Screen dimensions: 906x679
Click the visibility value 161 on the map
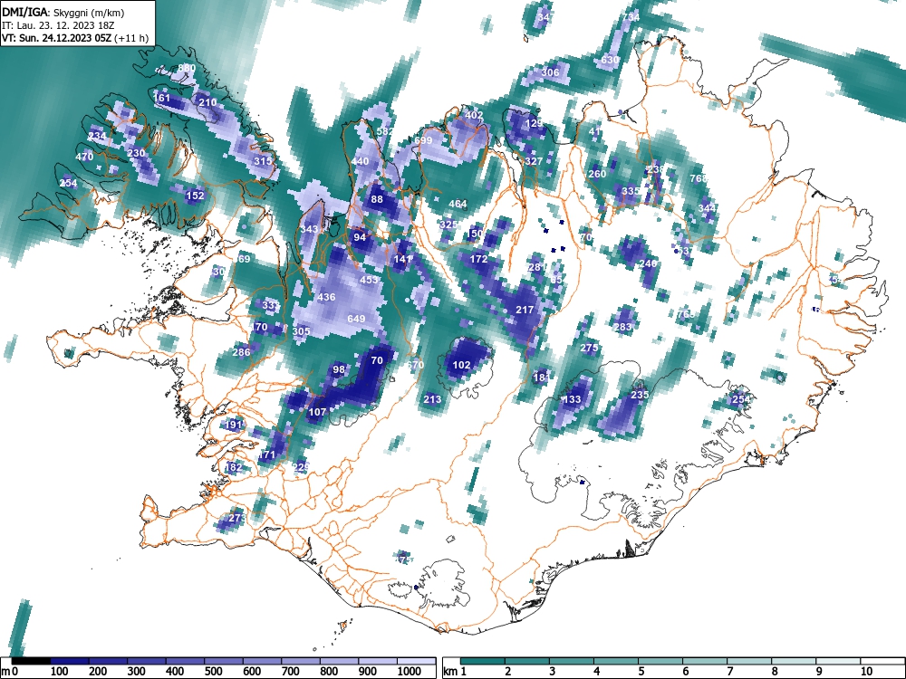(x=162, y=98)
